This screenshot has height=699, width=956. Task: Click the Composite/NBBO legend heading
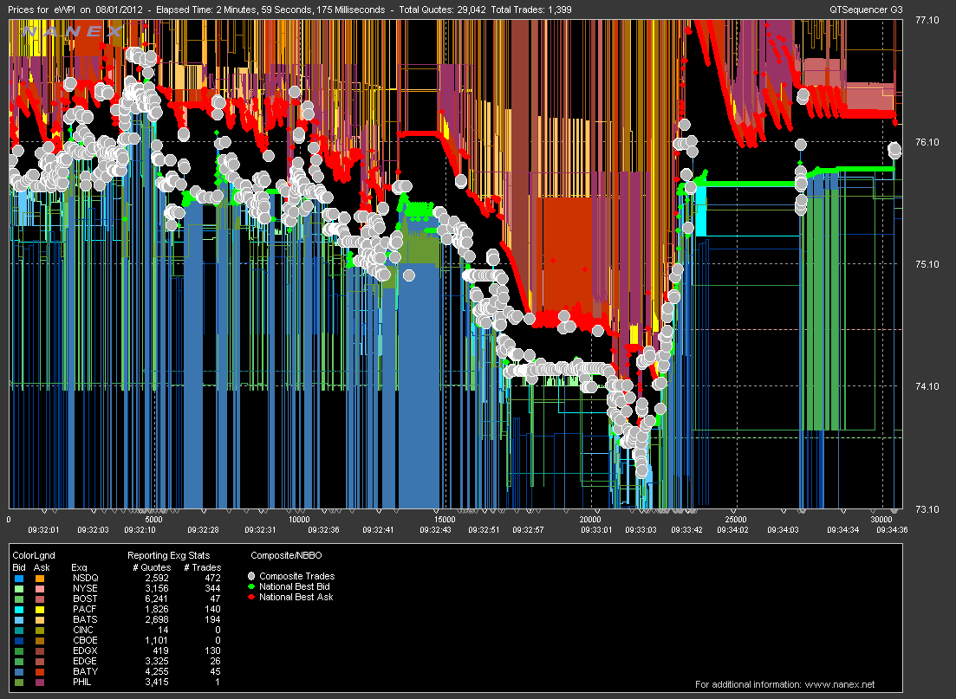(287, 556)
